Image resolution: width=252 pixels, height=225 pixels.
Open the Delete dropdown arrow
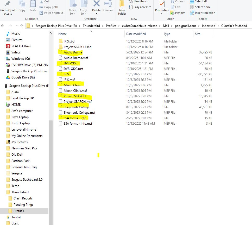(x=96, y=14)
